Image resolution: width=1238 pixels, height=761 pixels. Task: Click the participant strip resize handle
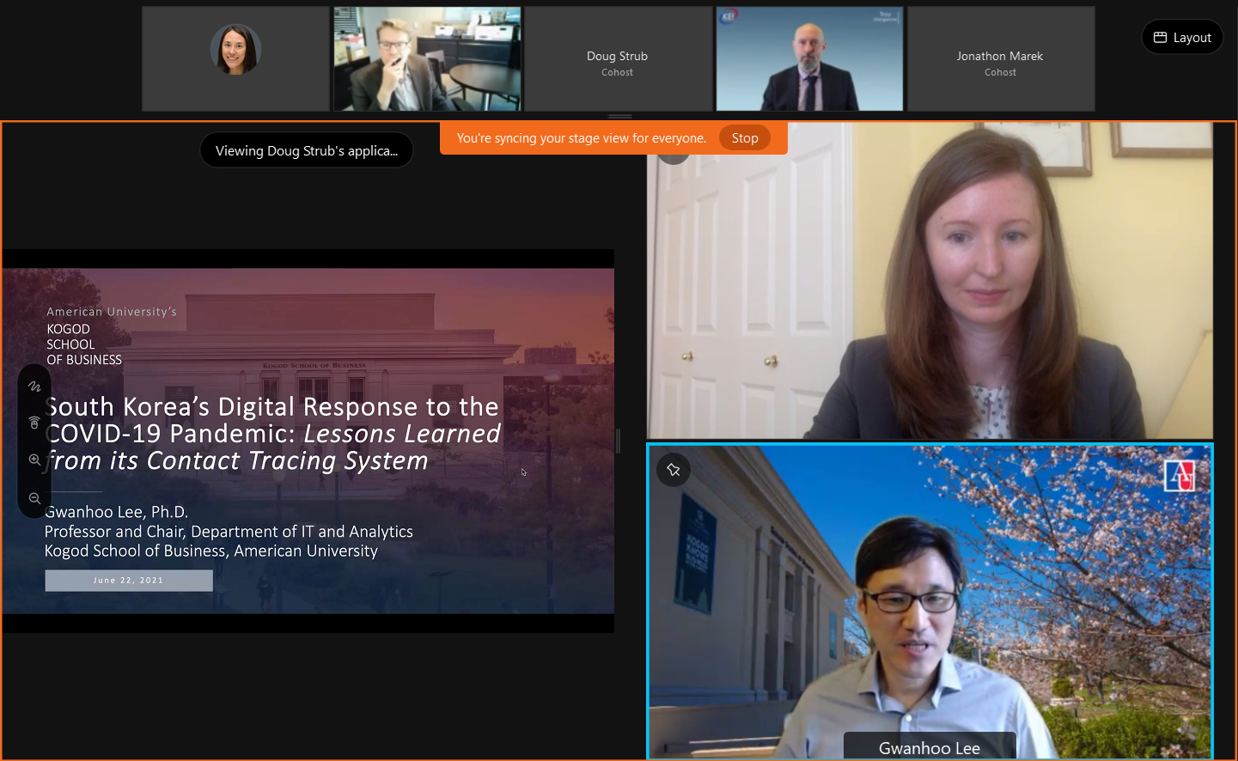click(619, 116)
